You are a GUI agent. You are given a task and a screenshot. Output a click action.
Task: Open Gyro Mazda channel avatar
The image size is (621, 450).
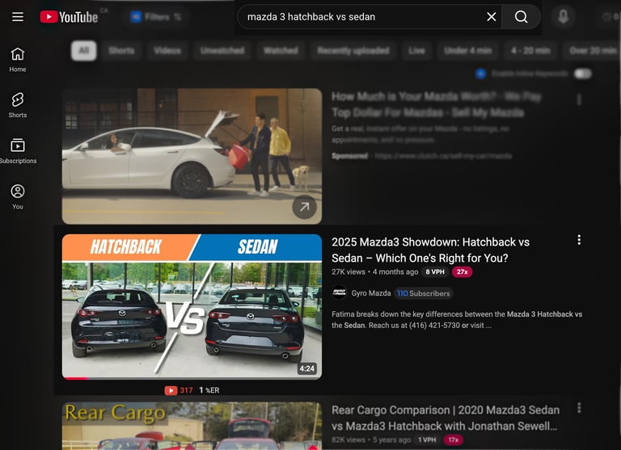coord(339,293)
